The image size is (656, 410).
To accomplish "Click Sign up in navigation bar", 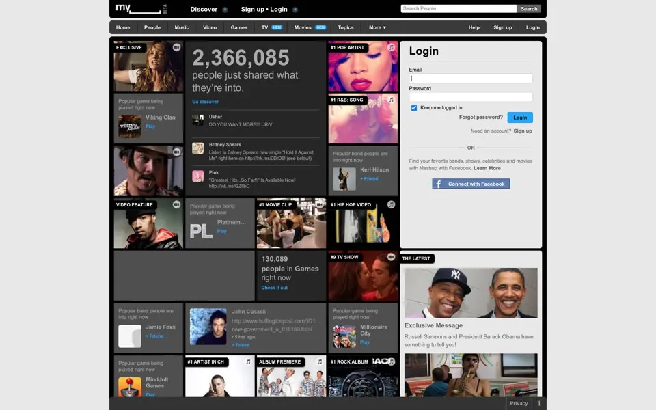I will [502, 27].
